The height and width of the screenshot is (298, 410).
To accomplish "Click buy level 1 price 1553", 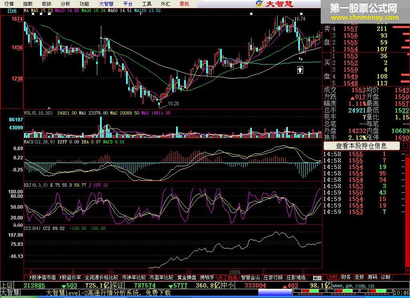I will click(x=350, y=56).
